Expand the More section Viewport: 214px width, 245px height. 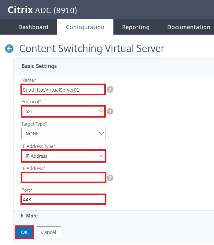point(29,216)
